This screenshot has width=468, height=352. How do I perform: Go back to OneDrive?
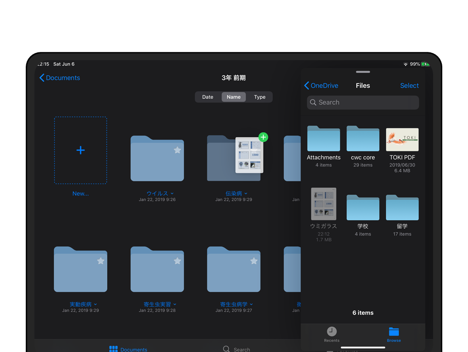click(321, 85)
